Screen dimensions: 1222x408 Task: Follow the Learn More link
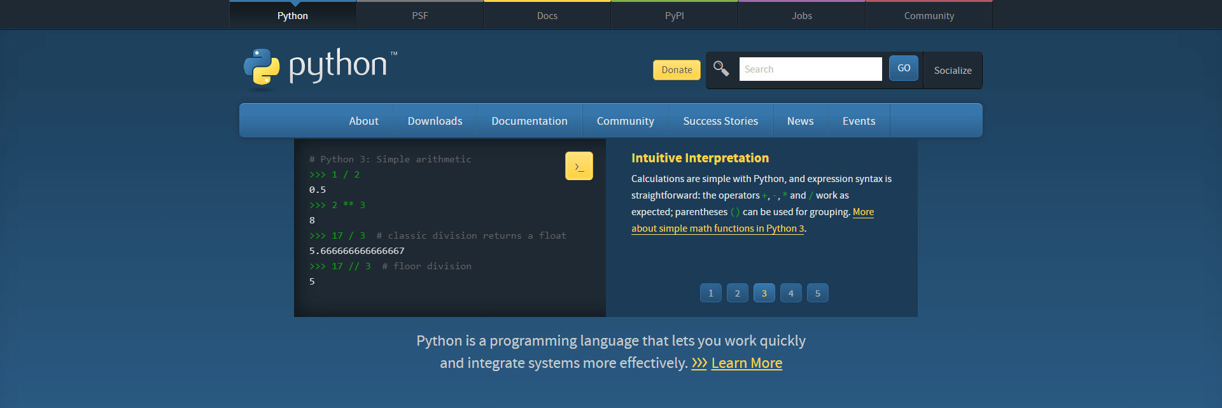pos(747,363)
